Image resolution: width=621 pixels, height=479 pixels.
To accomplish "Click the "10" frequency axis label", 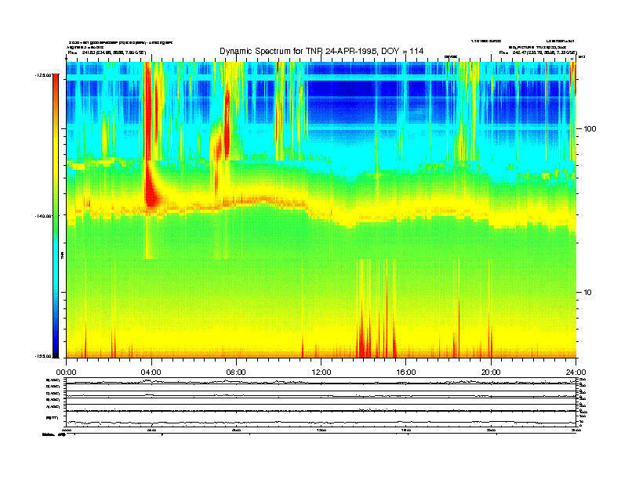I will pos(588,293).
